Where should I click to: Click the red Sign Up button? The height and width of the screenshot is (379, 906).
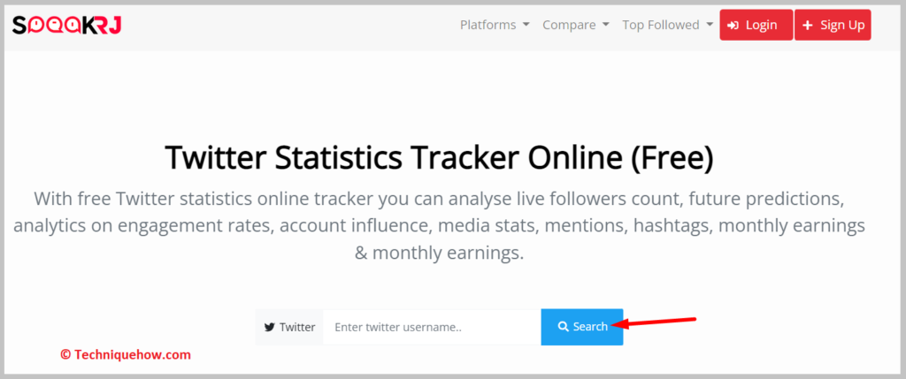pos(833,25)
